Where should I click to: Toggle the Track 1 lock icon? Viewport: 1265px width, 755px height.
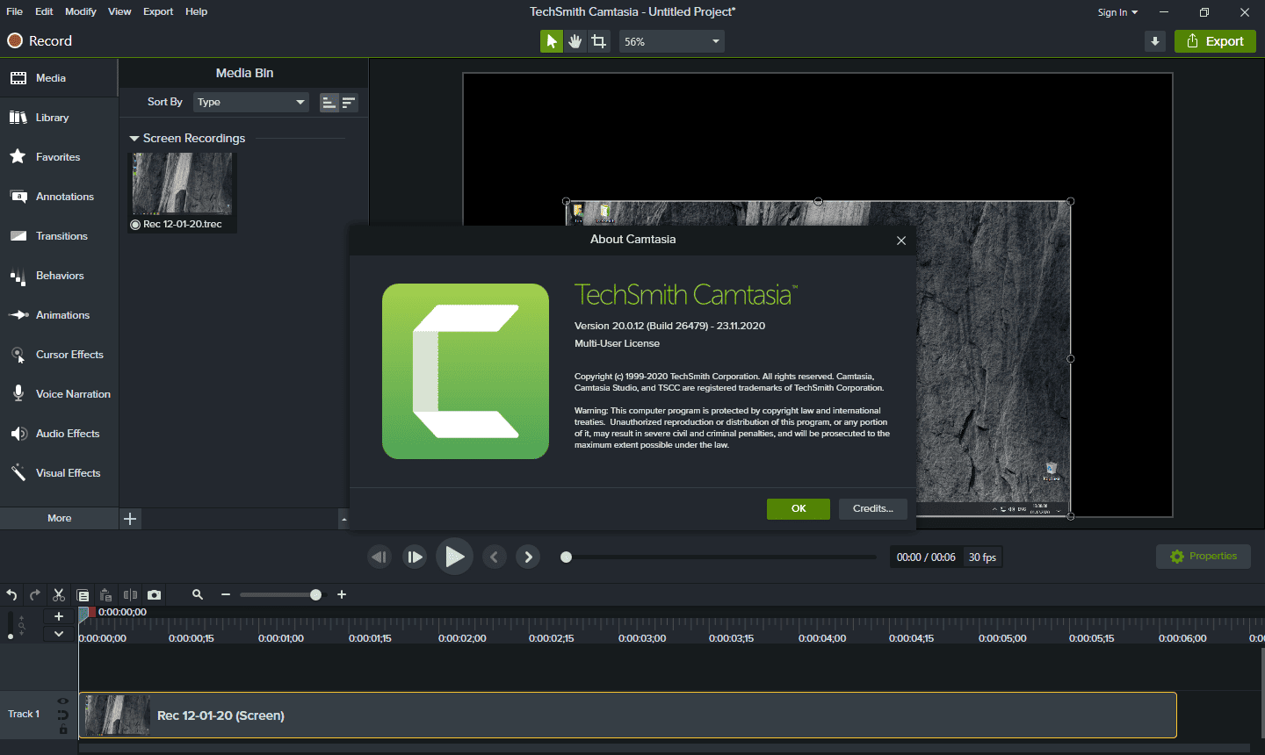[63, 730]
